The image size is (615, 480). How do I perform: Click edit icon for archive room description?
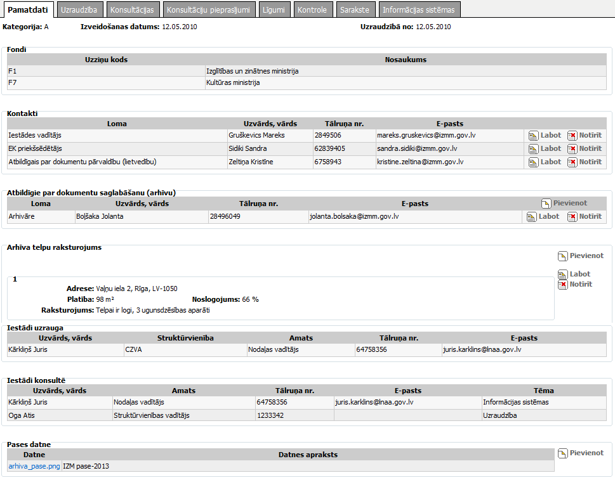pos(562,275)
